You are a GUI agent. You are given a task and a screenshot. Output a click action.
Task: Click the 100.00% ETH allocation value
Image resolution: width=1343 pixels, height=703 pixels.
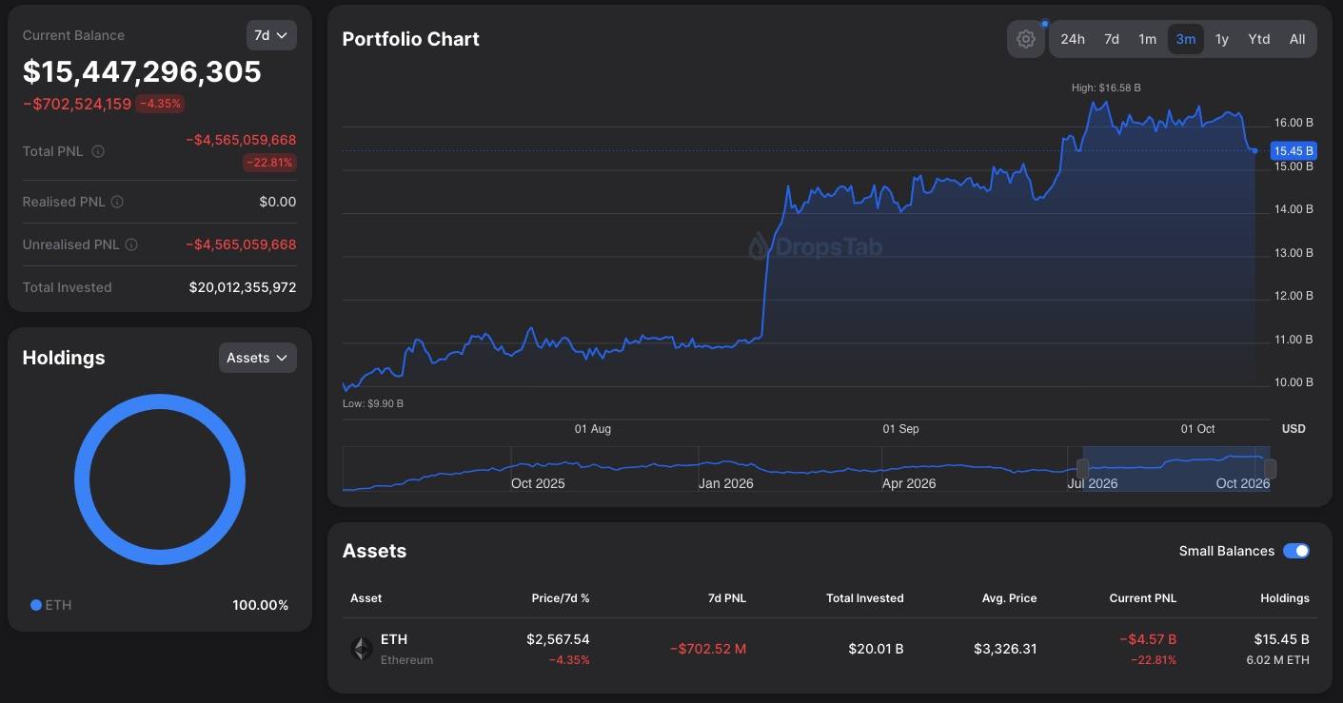coord(260,605)
